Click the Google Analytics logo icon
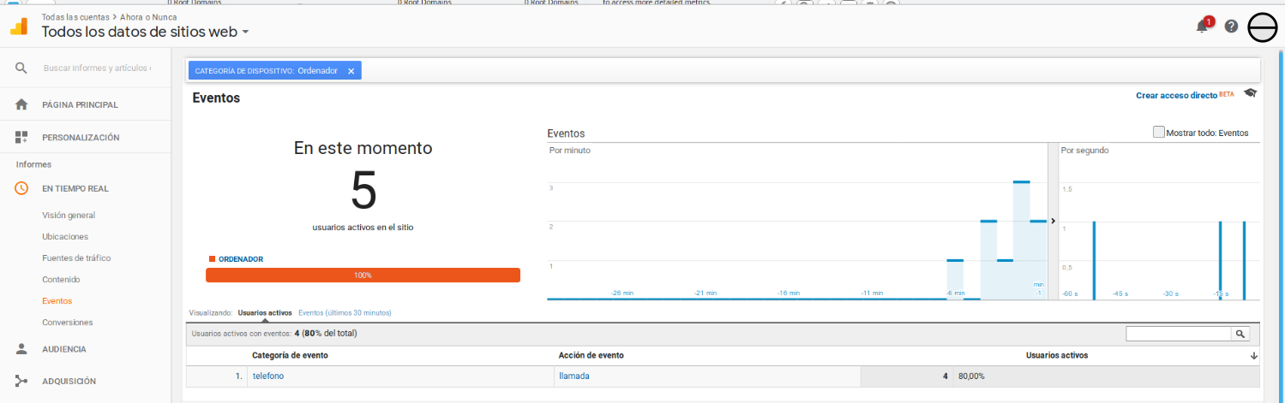1285x403 pixels. [19, 27]
